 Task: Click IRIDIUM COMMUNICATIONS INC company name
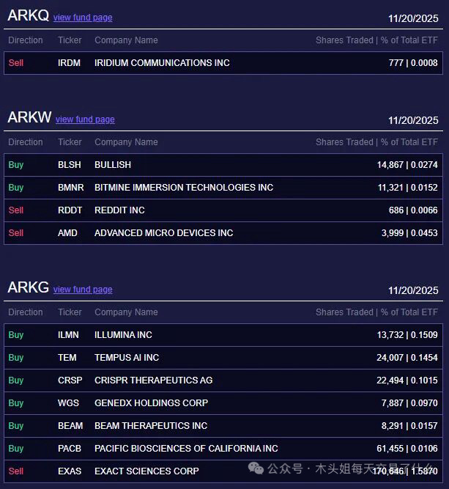click(162, 63)
